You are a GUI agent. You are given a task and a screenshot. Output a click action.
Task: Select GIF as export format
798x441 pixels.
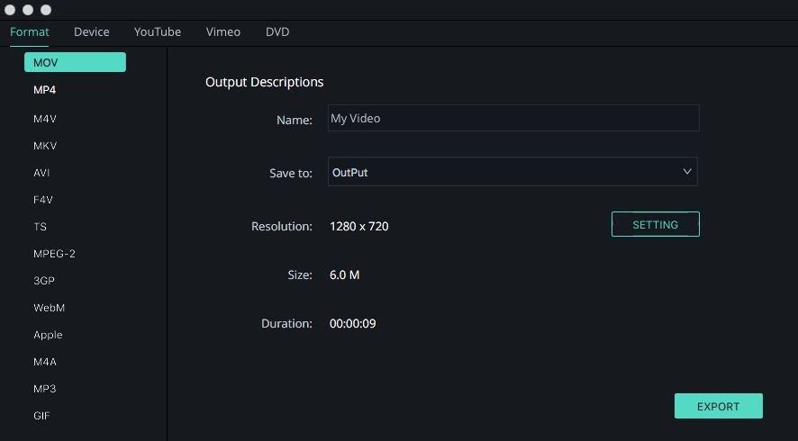(41, 416)
